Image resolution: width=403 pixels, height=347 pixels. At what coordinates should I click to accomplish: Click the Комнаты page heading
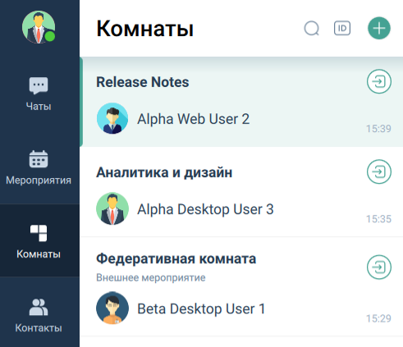[145, 29]
